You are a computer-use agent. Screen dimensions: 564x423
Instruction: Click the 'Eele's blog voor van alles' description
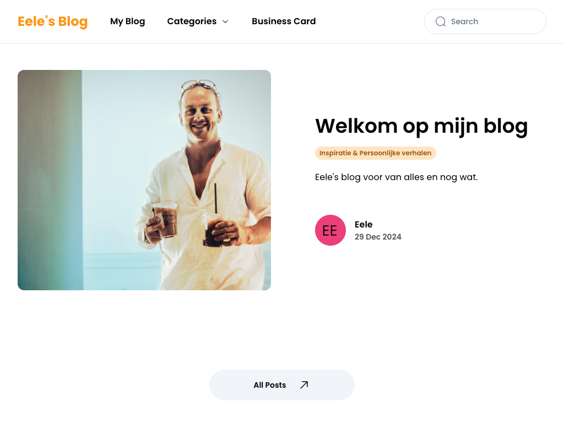point(397,177)
